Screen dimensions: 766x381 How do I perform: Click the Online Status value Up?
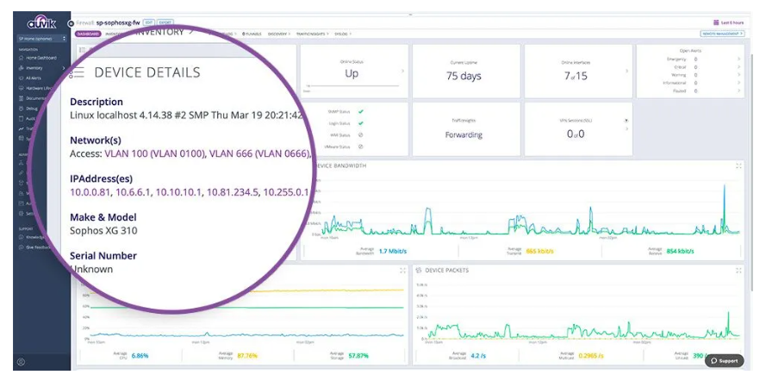pos(352,74)
